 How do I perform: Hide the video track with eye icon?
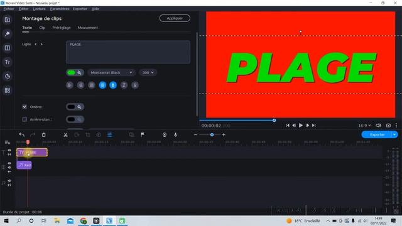point(9,163)
